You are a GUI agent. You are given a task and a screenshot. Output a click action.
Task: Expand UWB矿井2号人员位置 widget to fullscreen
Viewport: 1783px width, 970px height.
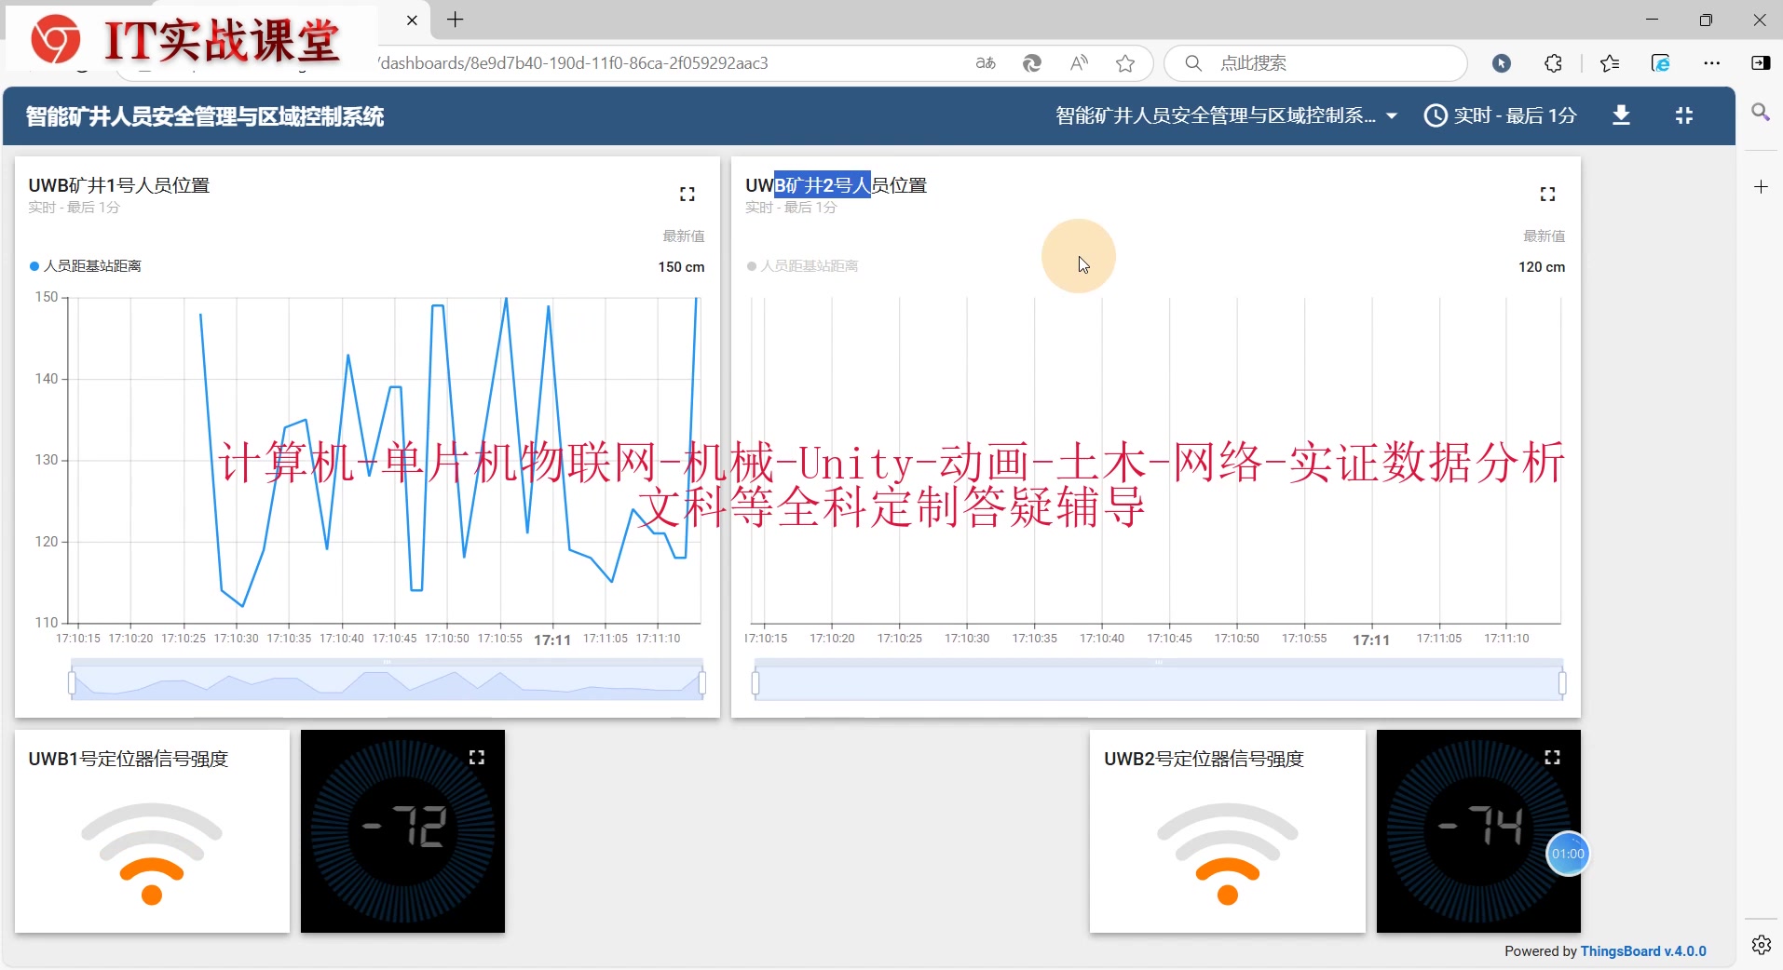[1548, 194]
